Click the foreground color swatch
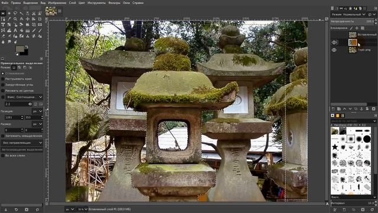 [19, 49]
